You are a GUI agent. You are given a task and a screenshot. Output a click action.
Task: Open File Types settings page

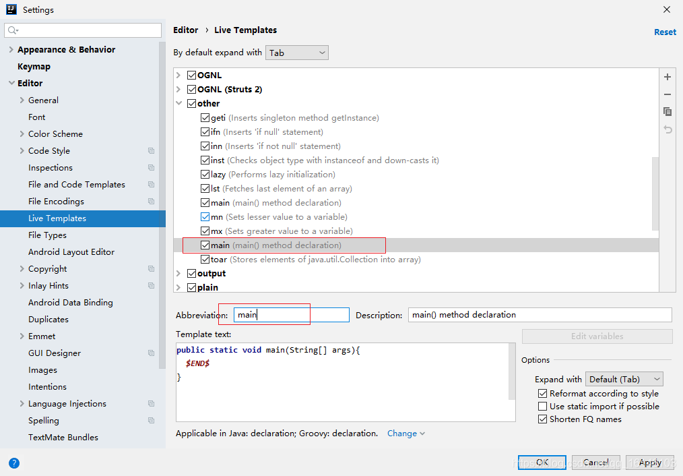pyautogui.click(x=47, y=235)
